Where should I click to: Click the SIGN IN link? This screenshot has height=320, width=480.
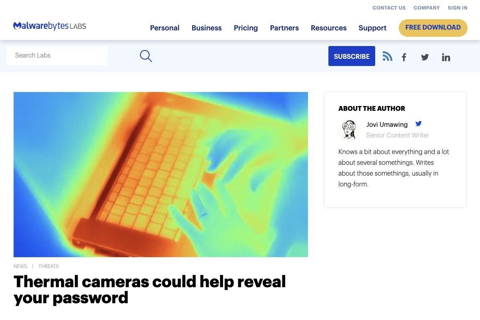click(458, 8)
